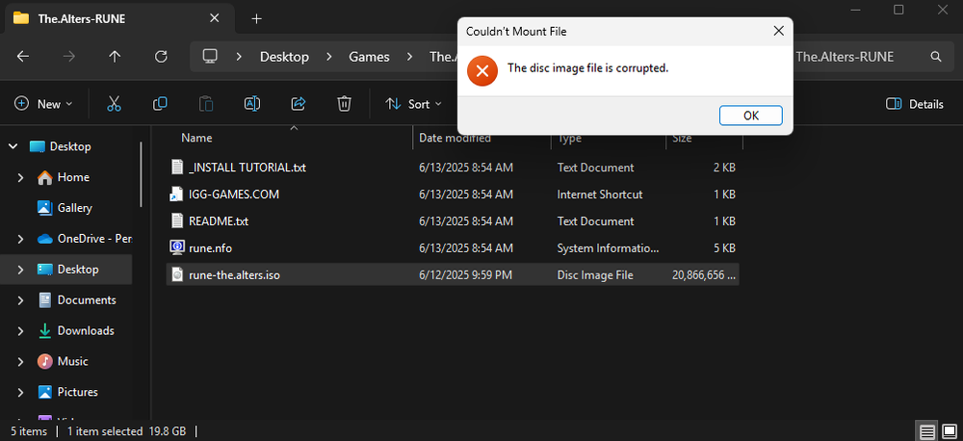This screenshot has width=963, height=441.
Task: Click the forward navigation arrow
Action: 68,57
